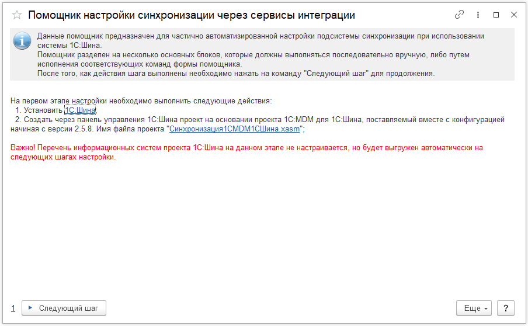Open the three-dot vertical menu in title bar
528x326 pixels.
[478, 15]
